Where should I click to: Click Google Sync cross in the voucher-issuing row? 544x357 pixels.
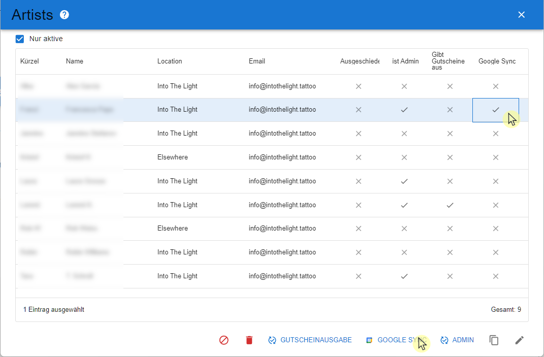(x=495, y=205)
